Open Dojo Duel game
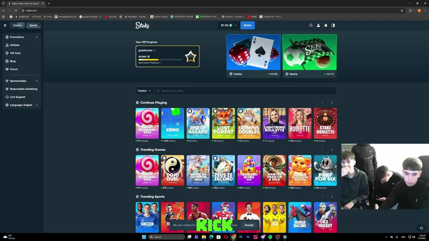 [x=173, y=170]
